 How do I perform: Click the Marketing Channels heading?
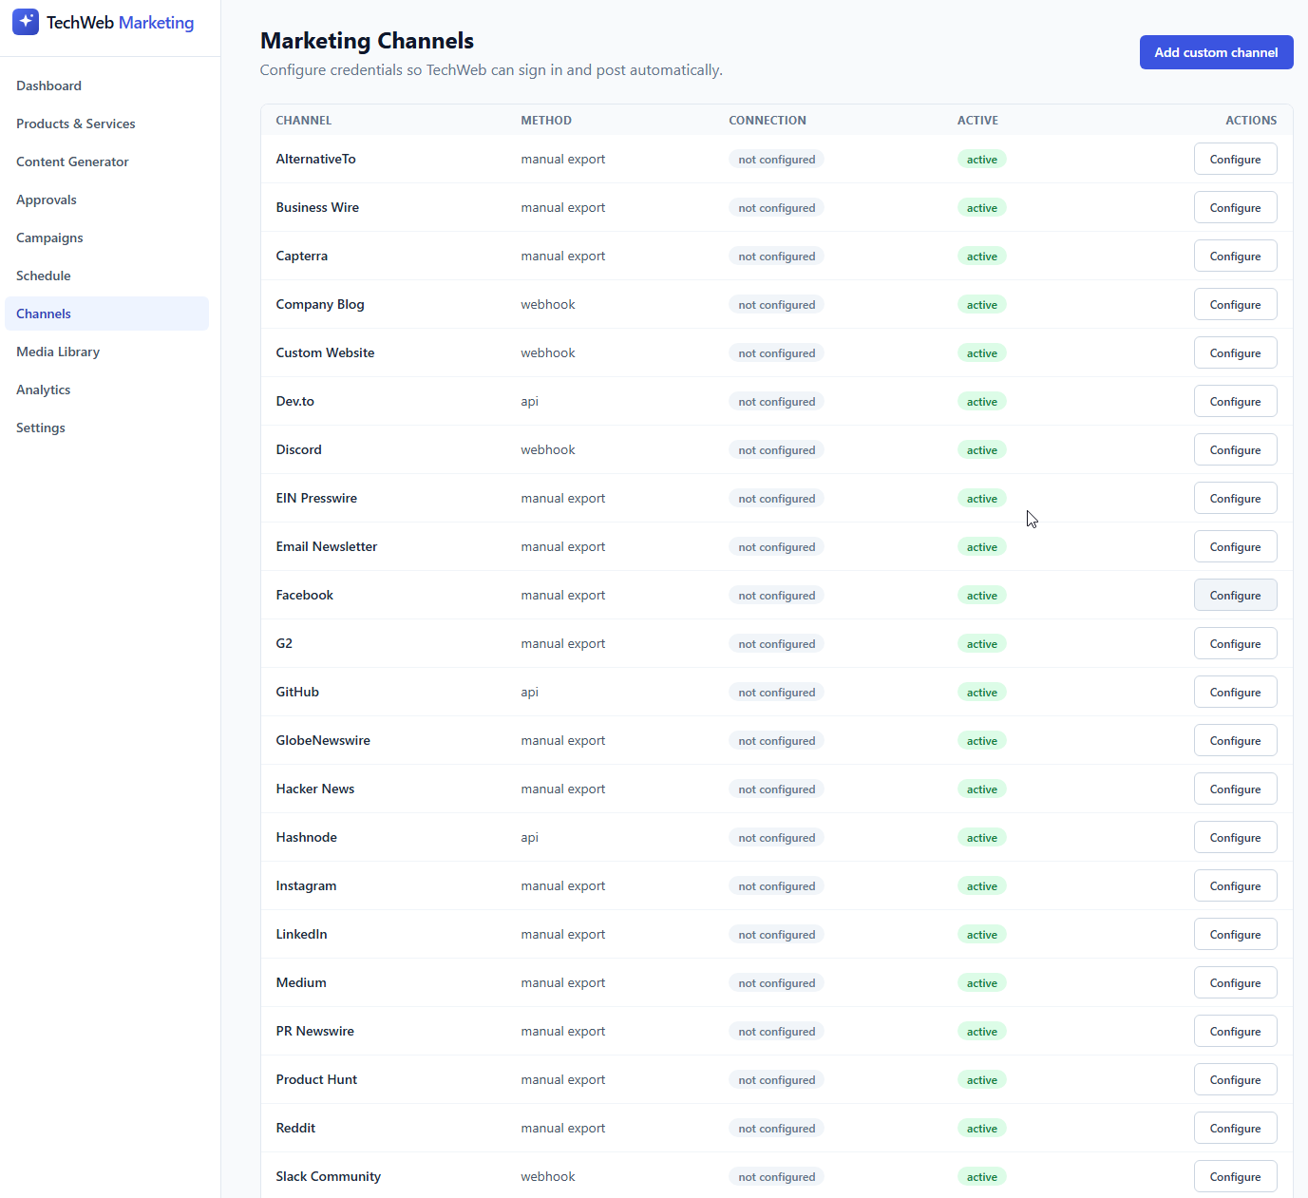(x=367, y=41)
